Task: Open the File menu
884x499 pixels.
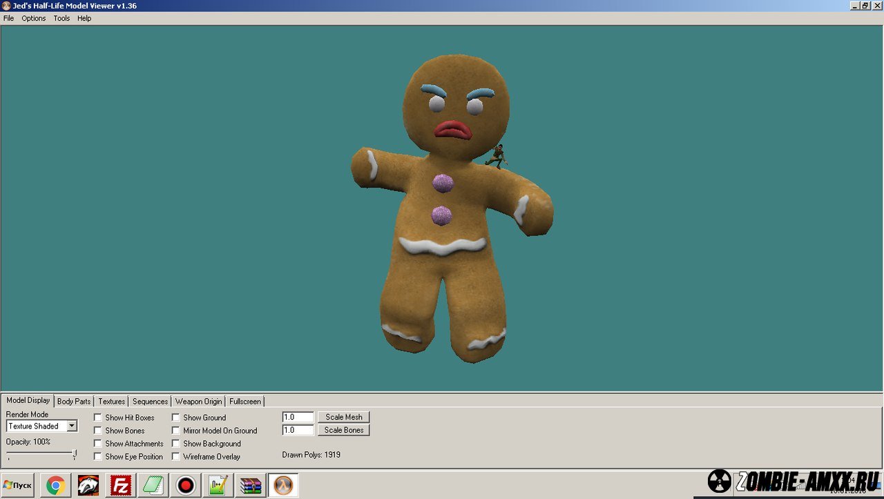Action: 8,19
